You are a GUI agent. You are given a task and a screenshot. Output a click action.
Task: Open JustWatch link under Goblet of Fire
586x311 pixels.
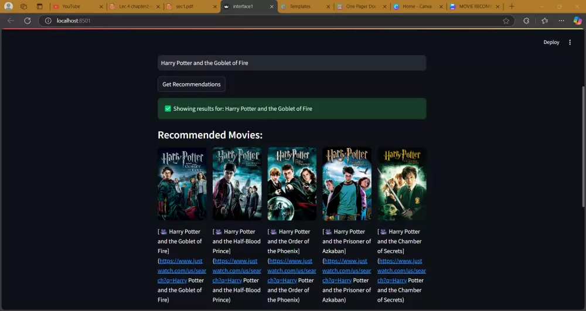182,271
